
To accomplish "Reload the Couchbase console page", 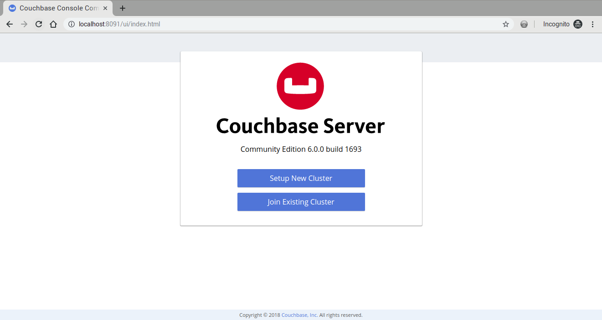I will pyautogui.click(x=39, y=24).
